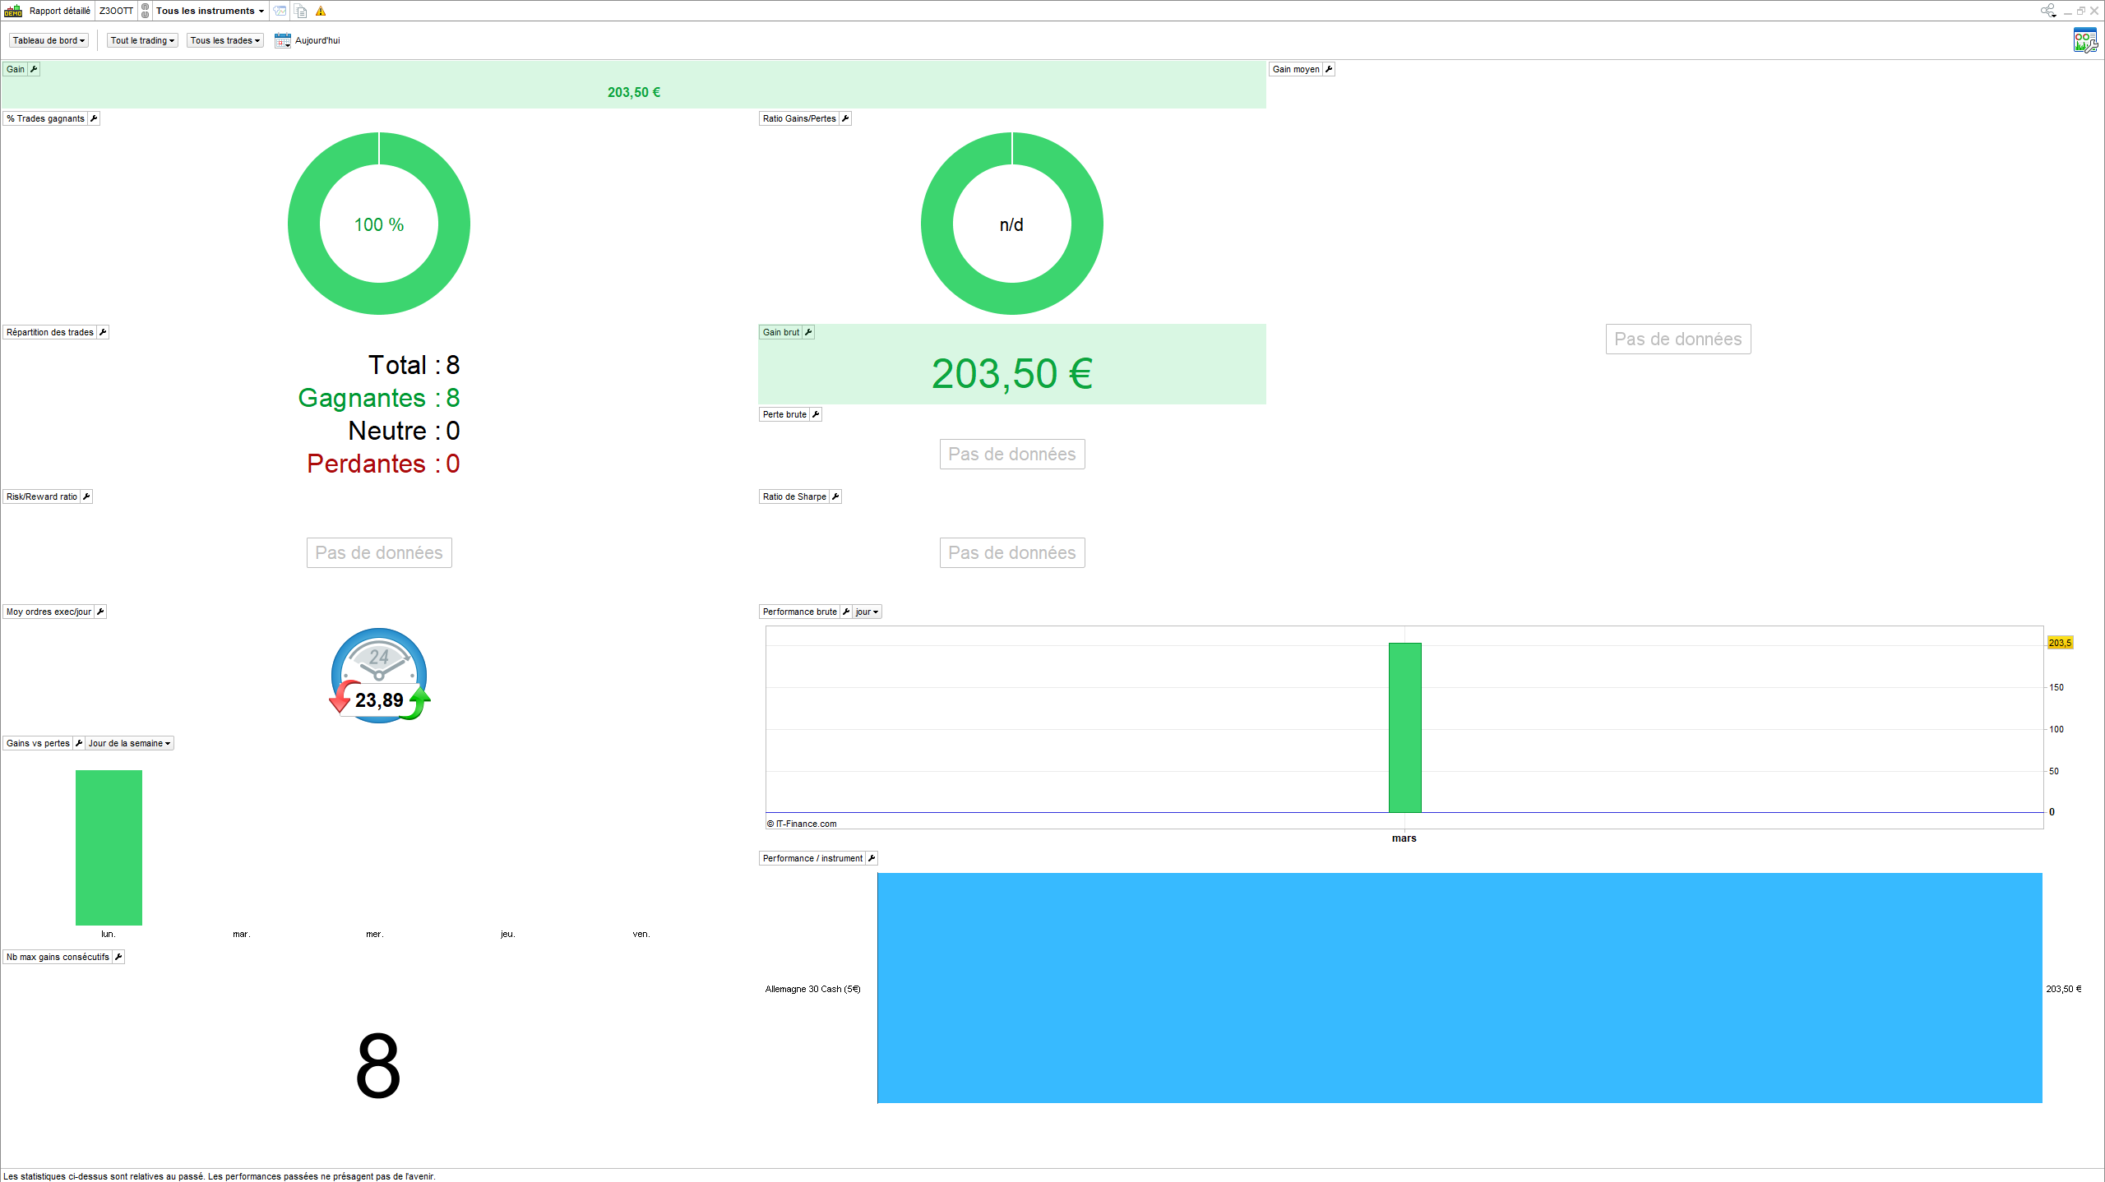2105x1182 pixels.
Task: Click wrench icon next to Gain brut
Action: tap(808, 332)
